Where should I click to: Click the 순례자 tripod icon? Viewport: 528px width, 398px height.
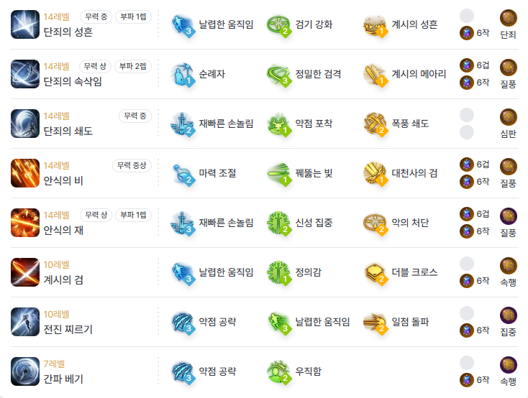[x=183, y=74]
